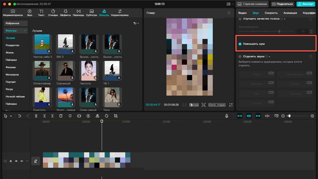Open the Звук audio library tab
This screenshot has width=318, height=179.
pos(30,13)
